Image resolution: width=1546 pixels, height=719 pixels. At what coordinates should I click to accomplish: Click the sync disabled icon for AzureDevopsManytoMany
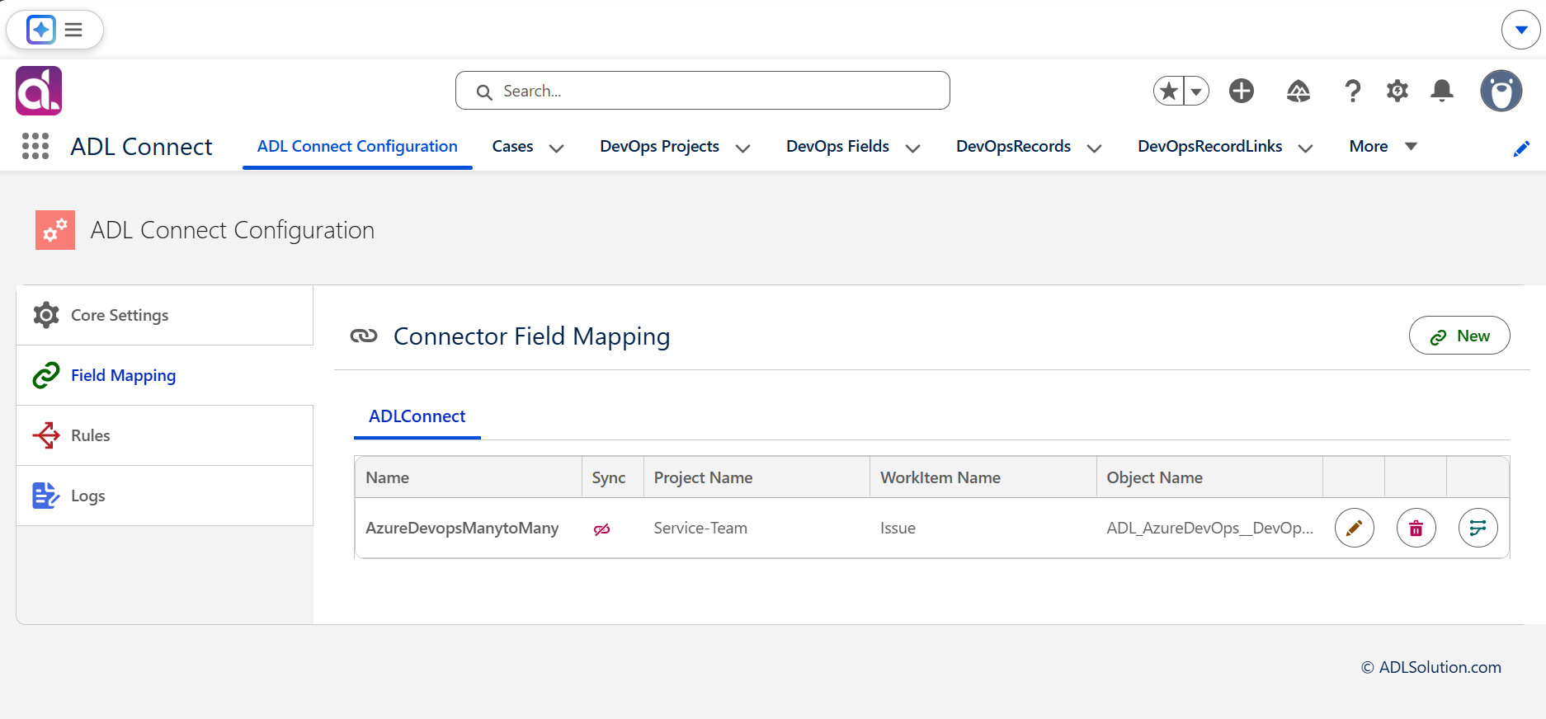pyautogui.click(x=602, y=529)
